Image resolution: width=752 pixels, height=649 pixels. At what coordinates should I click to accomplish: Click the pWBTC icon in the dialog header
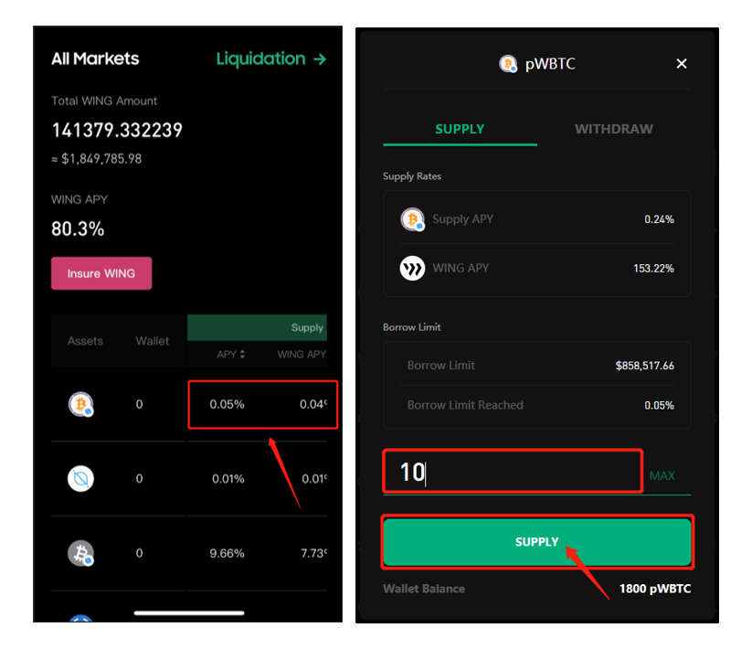click(x=509, y=64)
